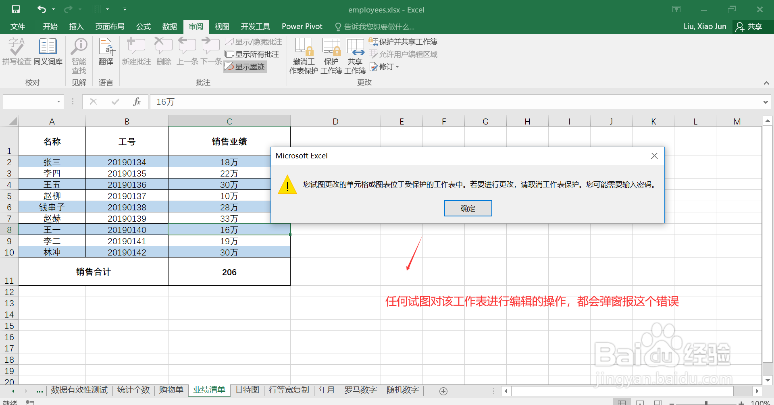774x405 pixels.
Task: Open Ribbon Display Options icon
Action: point(676,9)
